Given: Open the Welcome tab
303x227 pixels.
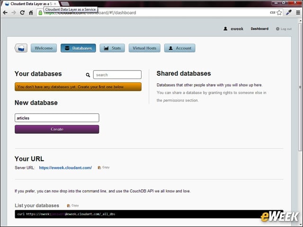Looking at the screenshot, I should (x=44, y=48).
